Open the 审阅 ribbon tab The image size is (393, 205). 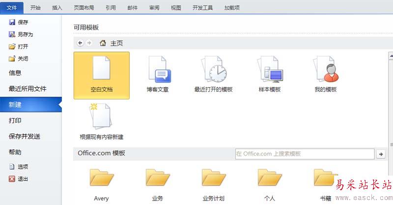pos(154,8)
